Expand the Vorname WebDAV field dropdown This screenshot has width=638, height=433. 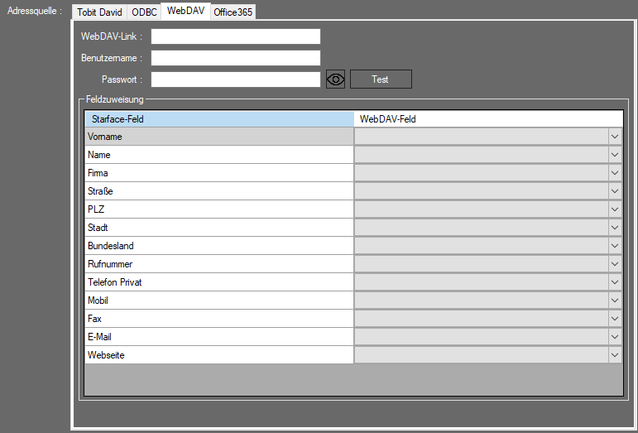pos(614,137)
